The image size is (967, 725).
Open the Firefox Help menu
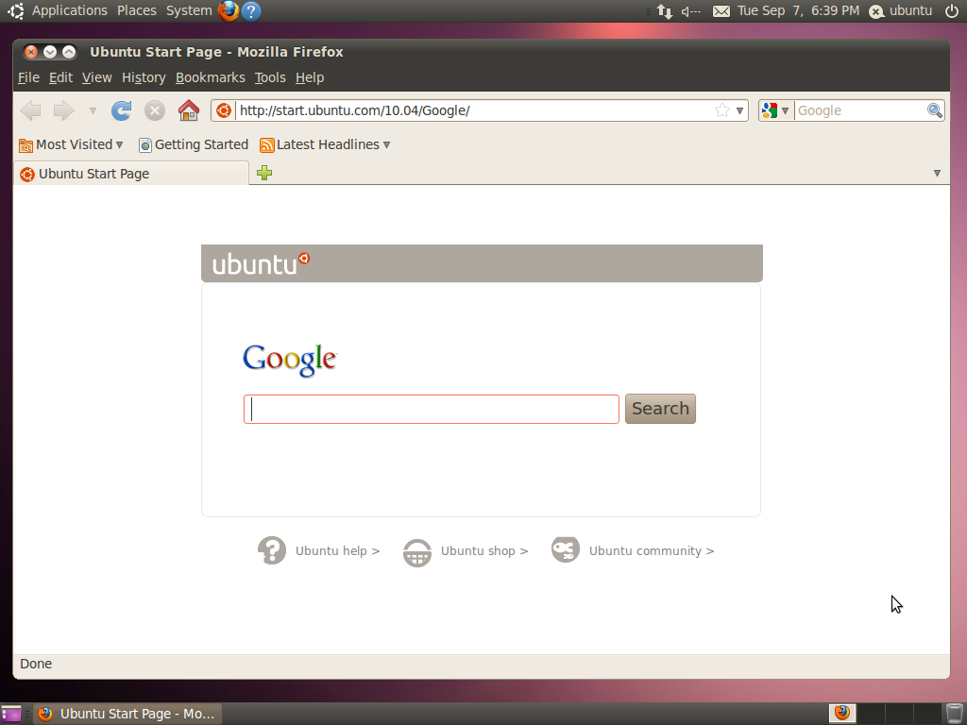(x=310, y=77)
